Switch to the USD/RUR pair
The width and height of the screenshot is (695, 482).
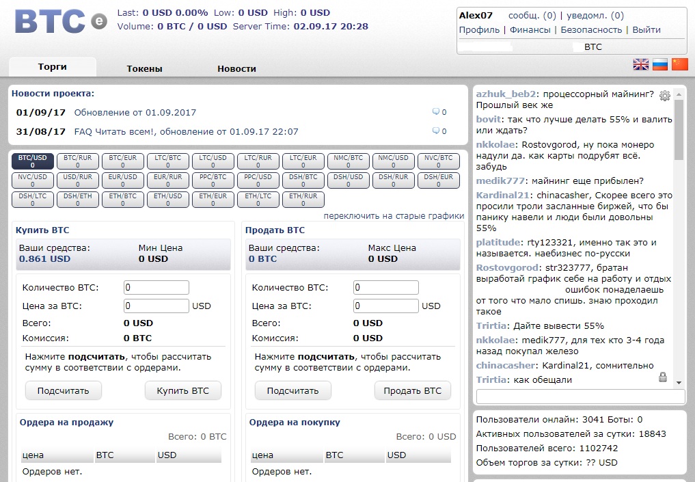pyautogui.click(x=78, y=180)
